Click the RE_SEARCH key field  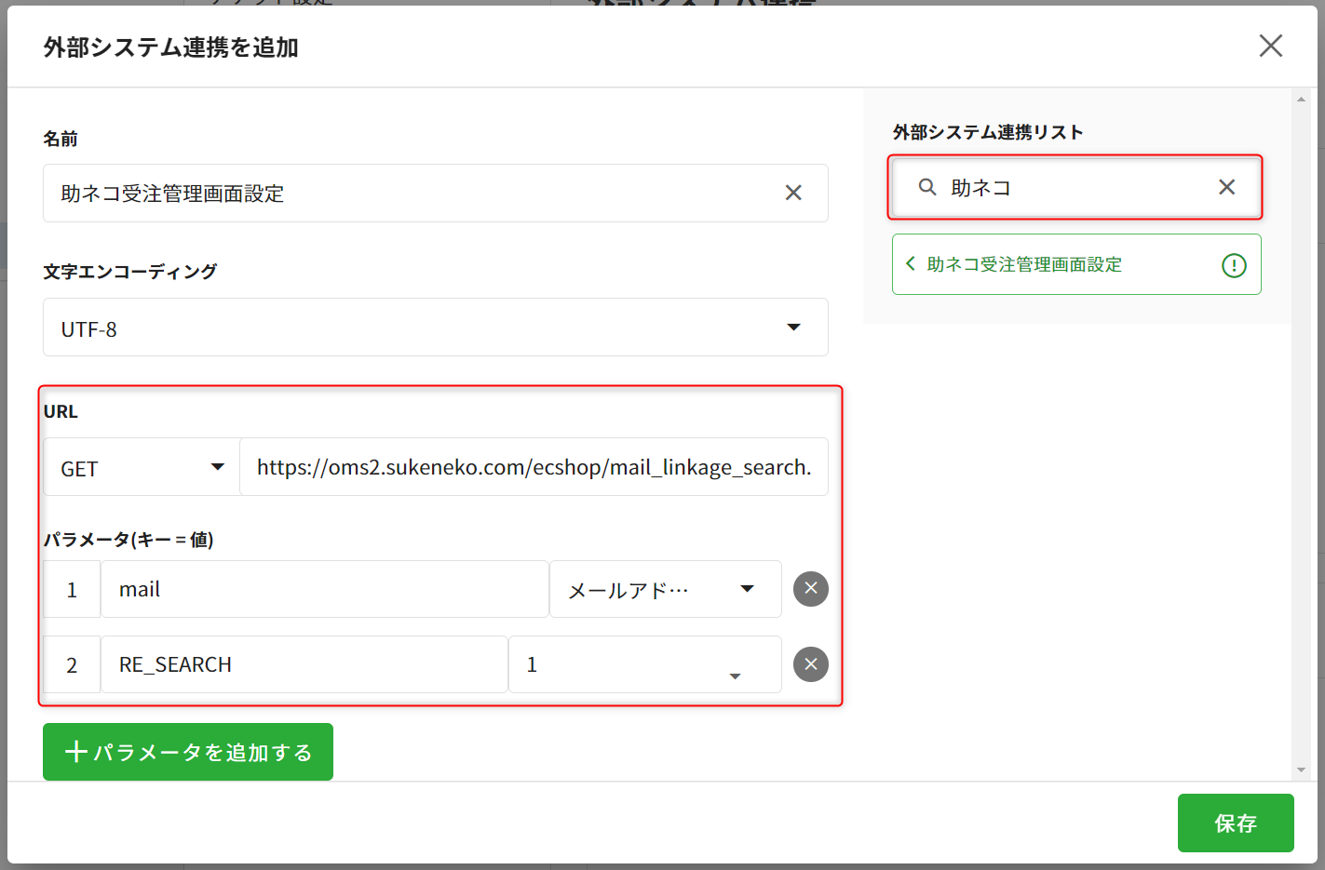point(304,664)
